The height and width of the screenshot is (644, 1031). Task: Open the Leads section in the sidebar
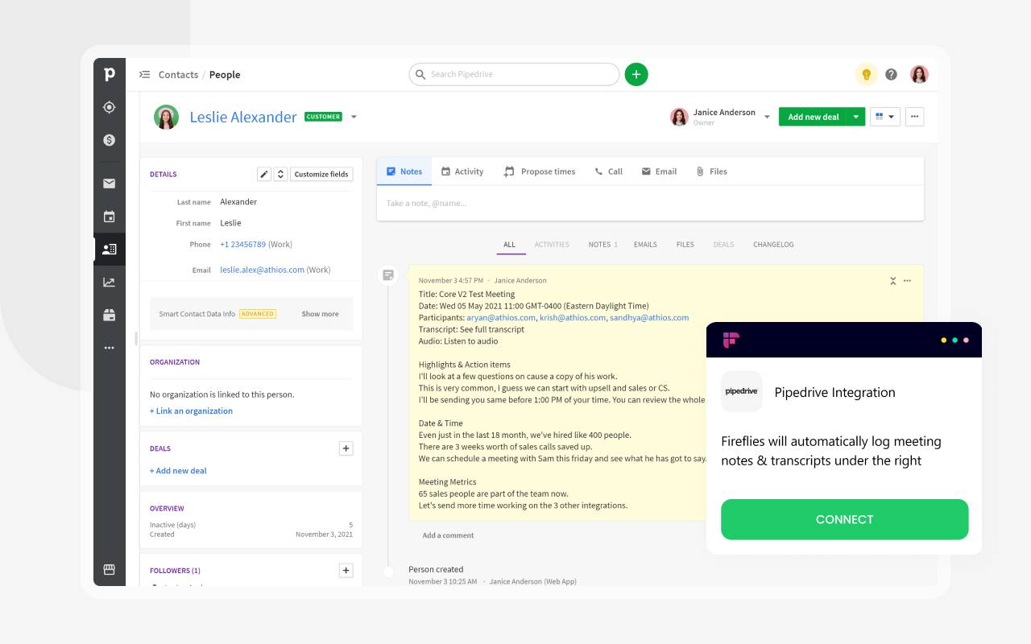110,107
